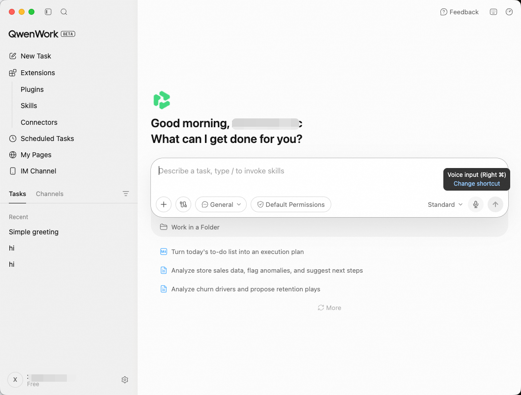The width and height of the screenshot is (521, 395).
Task: Click the New Task pencil icon
Action: (13, 56)
